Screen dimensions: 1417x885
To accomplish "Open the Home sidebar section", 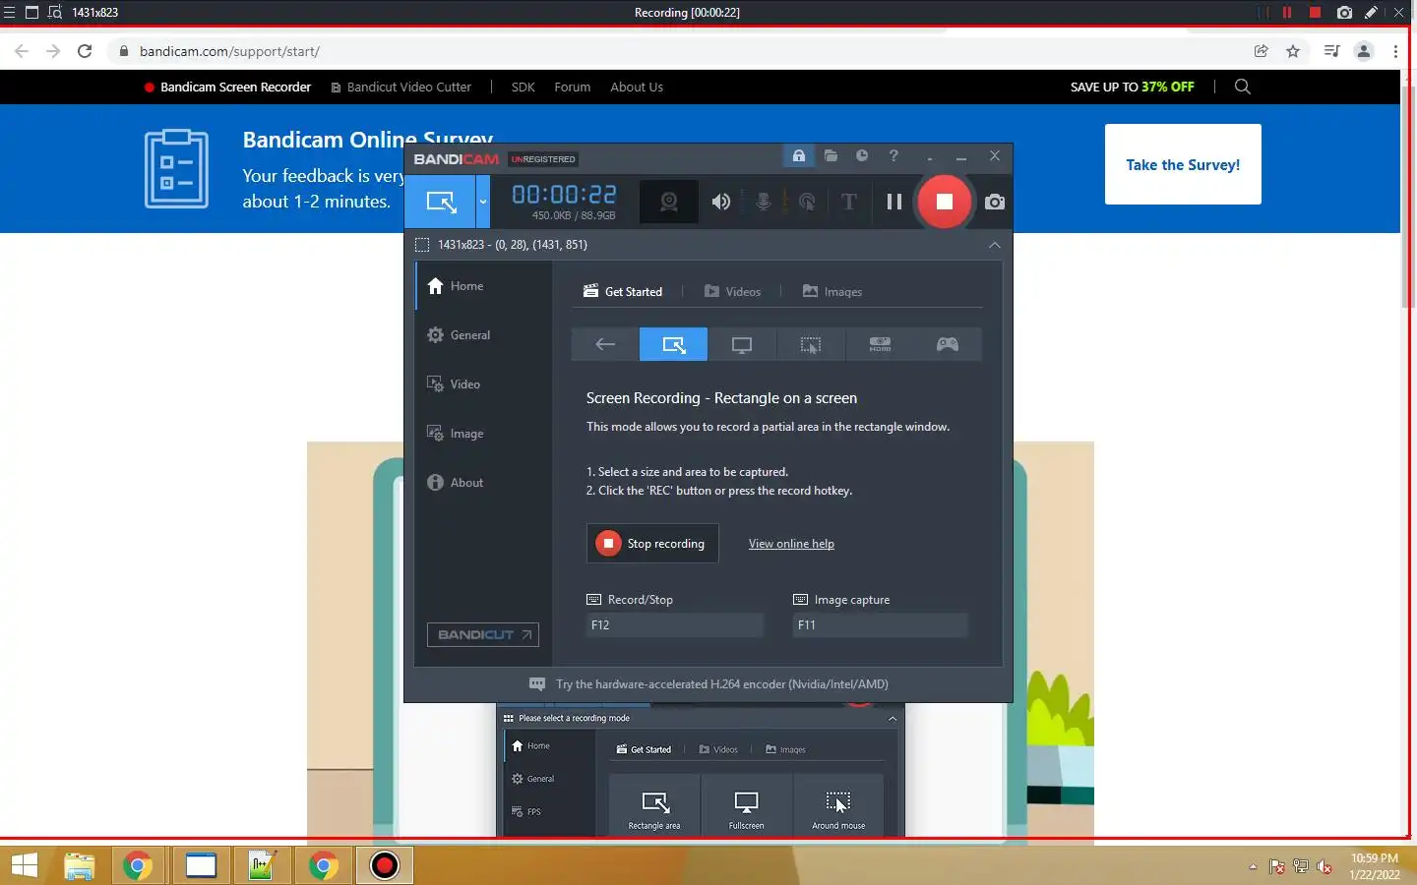I will tap(483, 286).
